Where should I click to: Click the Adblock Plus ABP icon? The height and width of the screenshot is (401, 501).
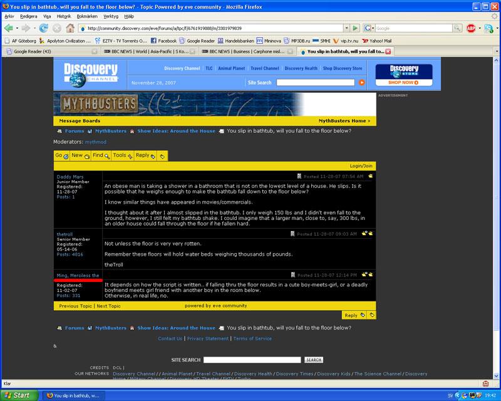click(470, 28)
